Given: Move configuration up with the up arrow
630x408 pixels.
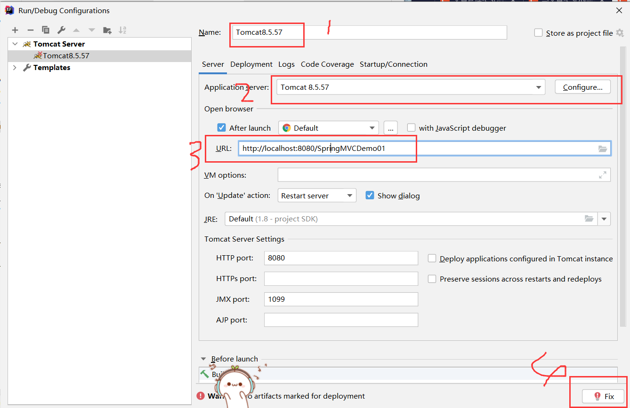Looking at the screenshot, I should pyautogui.click(x=76, y=30).
